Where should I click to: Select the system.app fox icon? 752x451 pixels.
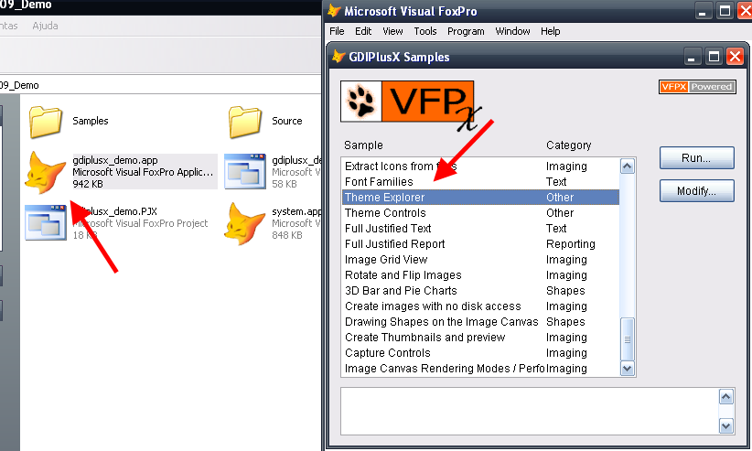(245, 223)
